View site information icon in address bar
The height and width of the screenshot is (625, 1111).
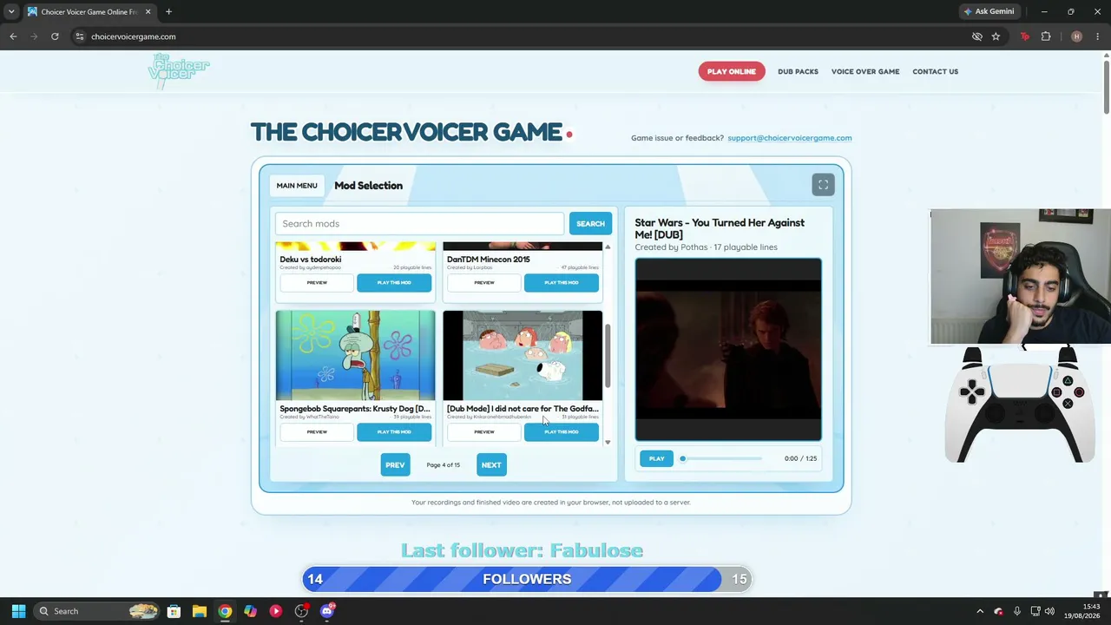[x=79, y=36]
